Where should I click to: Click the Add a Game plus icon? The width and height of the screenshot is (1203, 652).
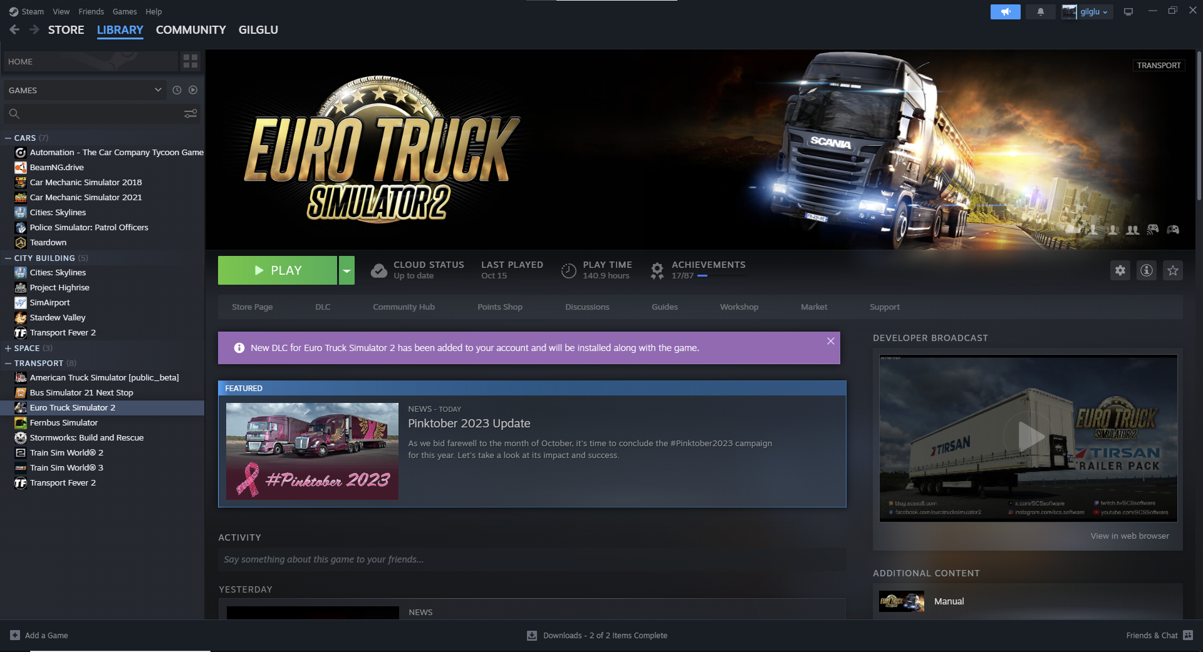(x=15, y=635)
